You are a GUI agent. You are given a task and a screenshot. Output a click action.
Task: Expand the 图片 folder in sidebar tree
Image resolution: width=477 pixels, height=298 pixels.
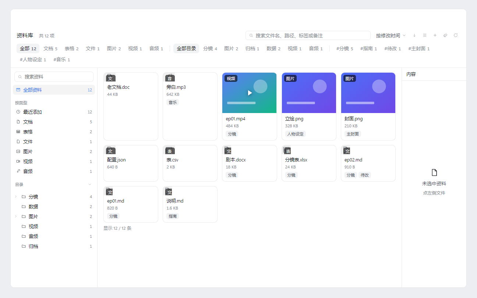point(16,217)
